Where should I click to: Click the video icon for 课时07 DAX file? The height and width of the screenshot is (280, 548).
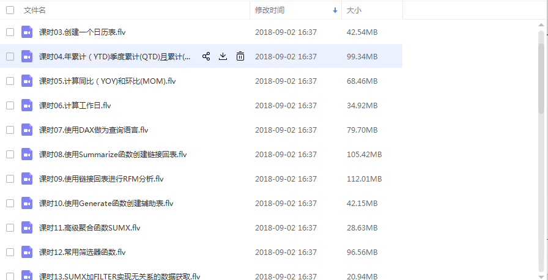tap(27, 130)
